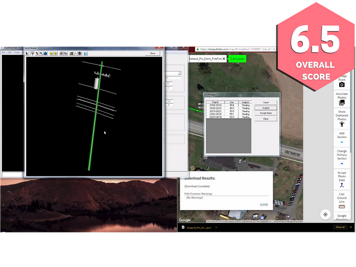This screenshot has width=356, height=267.
Task: Select the arrow pointer tool in Solid Model toolbar
Action: 27,53
